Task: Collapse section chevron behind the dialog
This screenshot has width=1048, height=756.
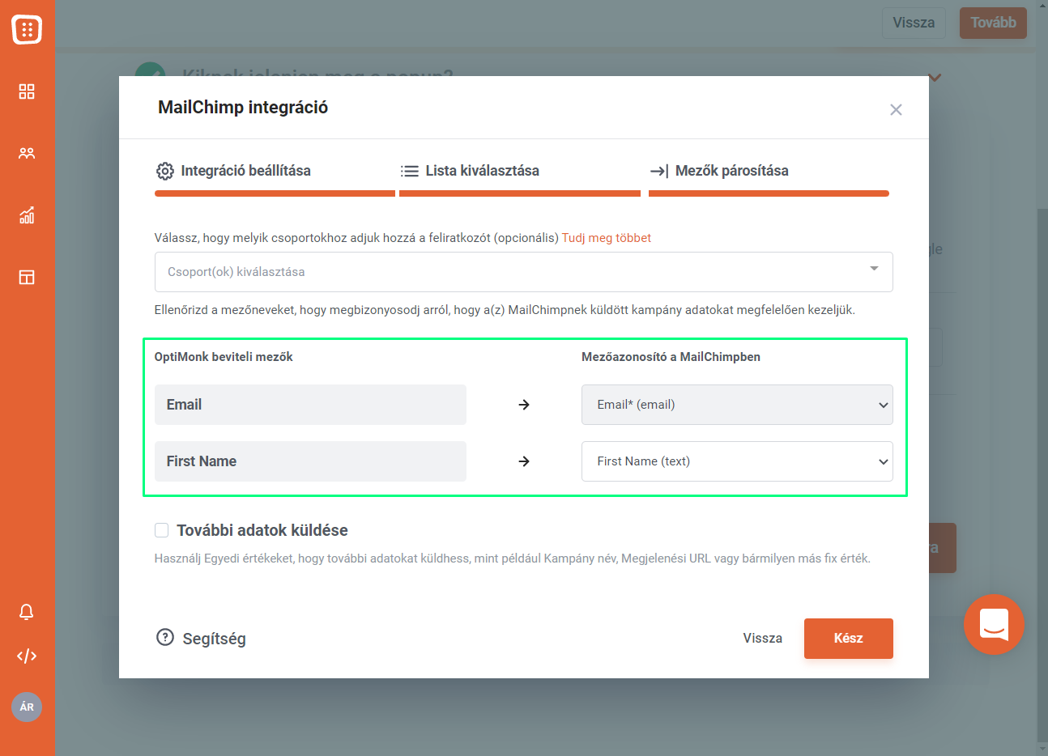Action: tap(935, 78)
